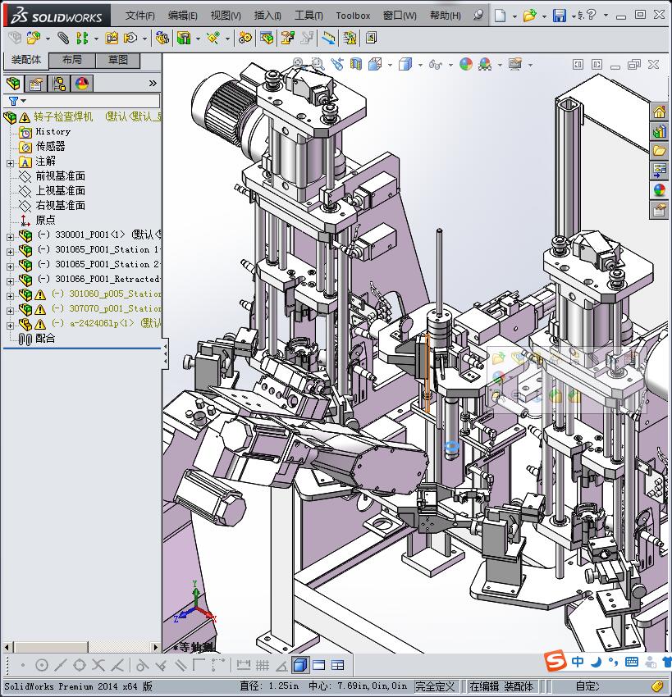The height and width of the screenshot is (697, 672).
Task: Click the New document icon
Action: (x=500, y=16)
